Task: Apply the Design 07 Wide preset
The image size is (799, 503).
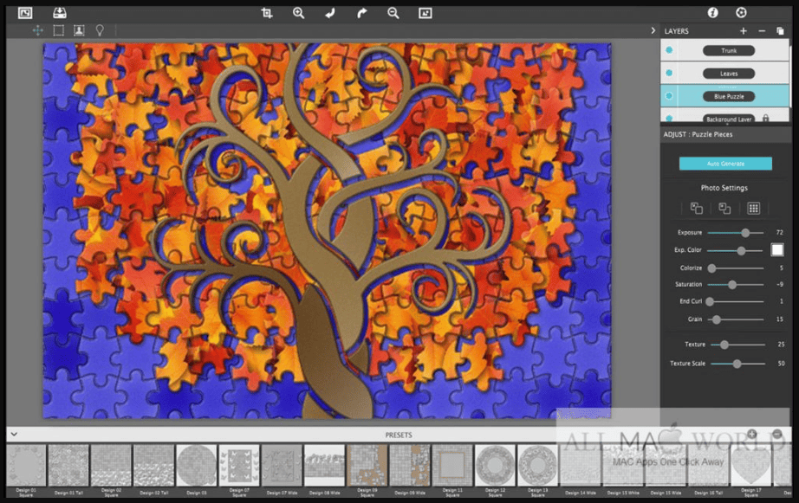Action: (x=282, y=465)
